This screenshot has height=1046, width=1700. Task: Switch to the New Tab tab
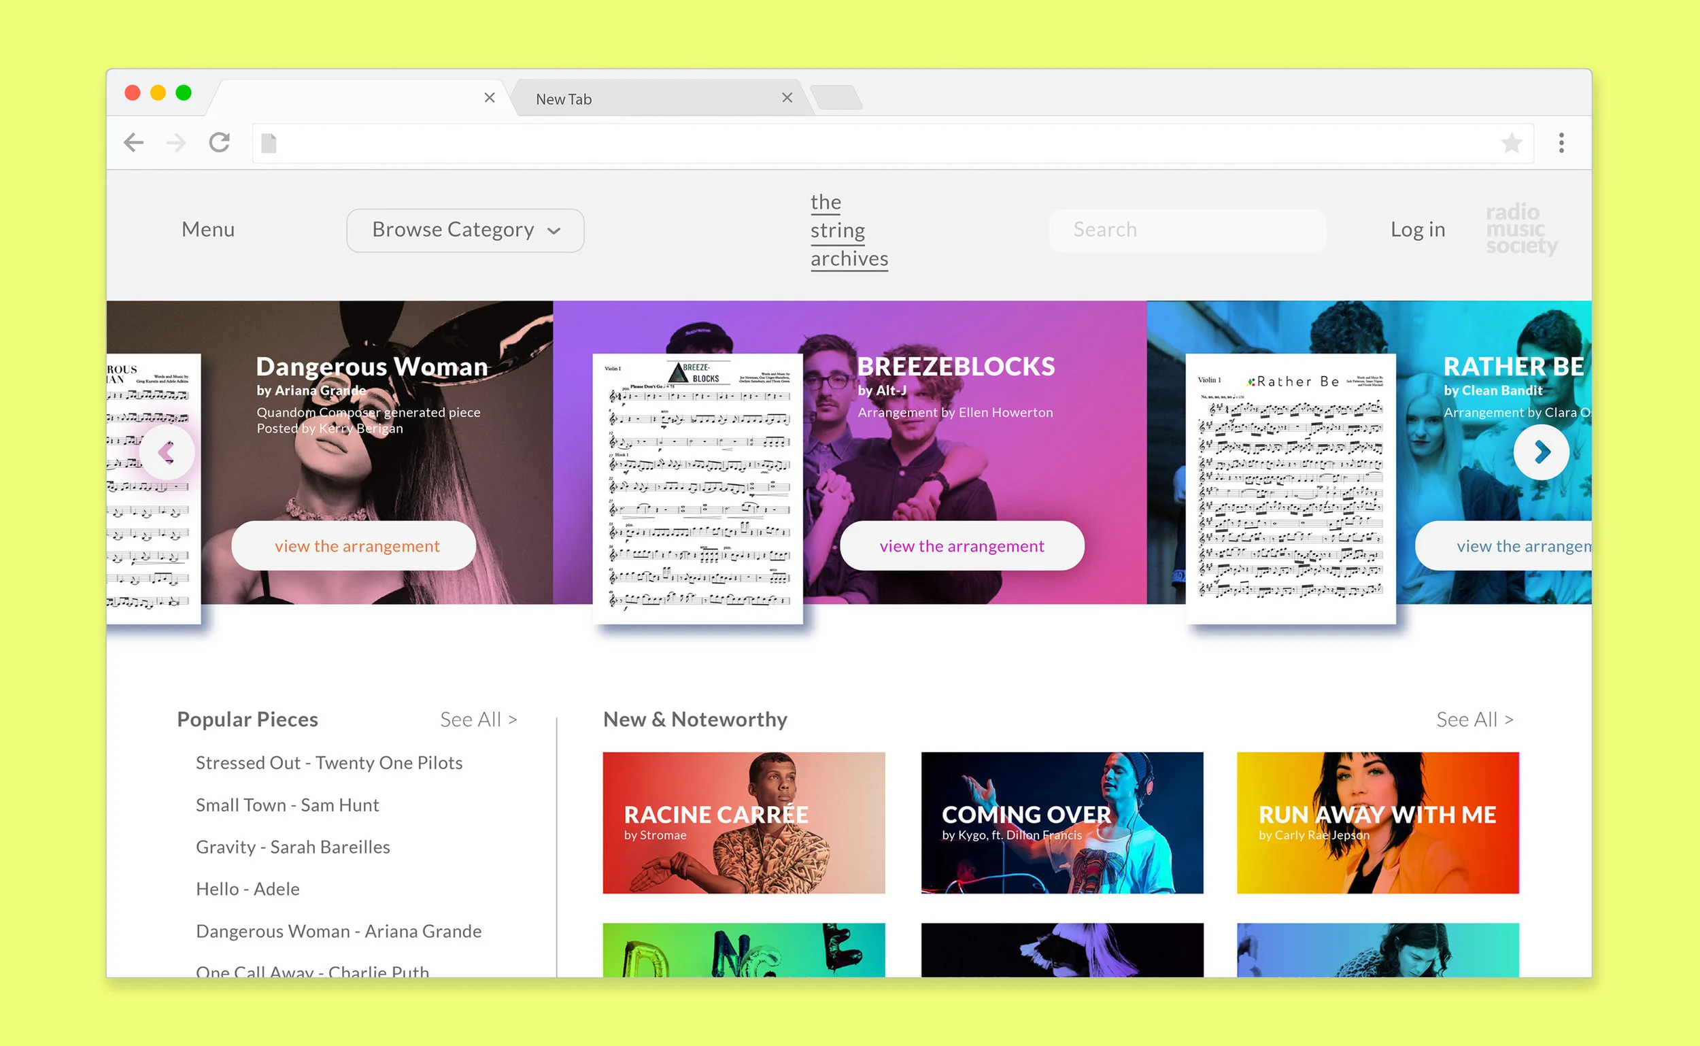660,98
